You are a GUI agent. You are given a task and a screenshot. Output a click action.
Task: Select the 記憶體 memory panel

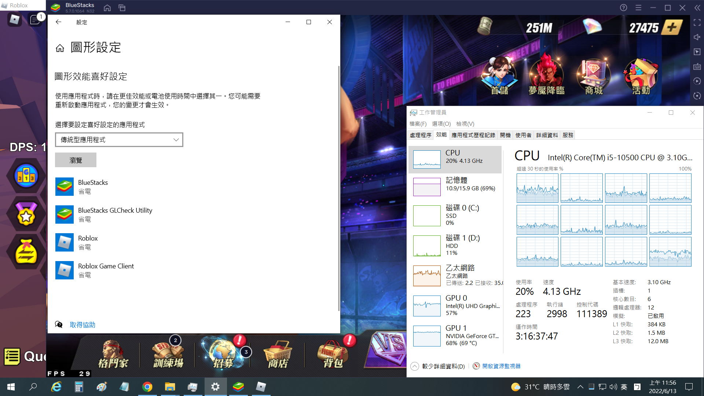(455, 187)
